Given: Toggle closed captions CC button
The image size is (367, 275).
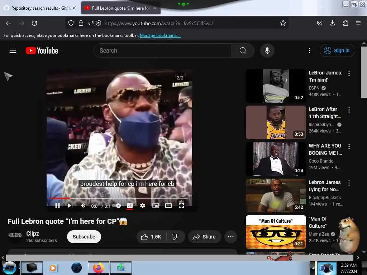Looking at the screenshot, I should [130, 206].
